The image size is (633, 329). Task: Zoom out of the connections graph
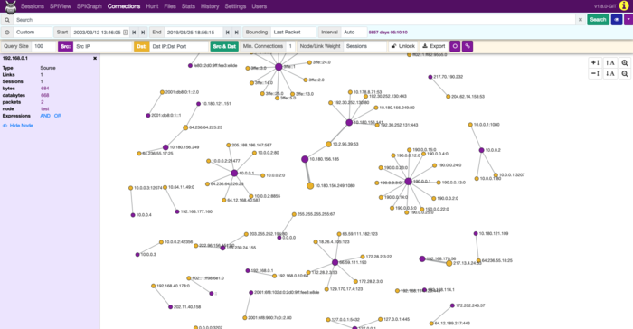(x=625, y=74)
